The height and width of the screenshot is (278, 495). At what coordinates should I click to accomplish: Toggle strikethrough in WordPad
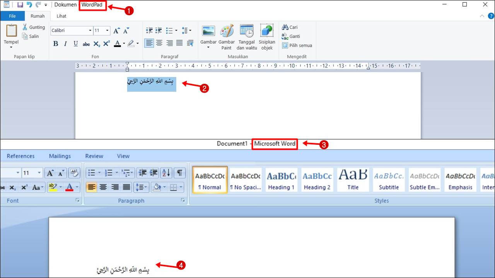click(86, 44)
